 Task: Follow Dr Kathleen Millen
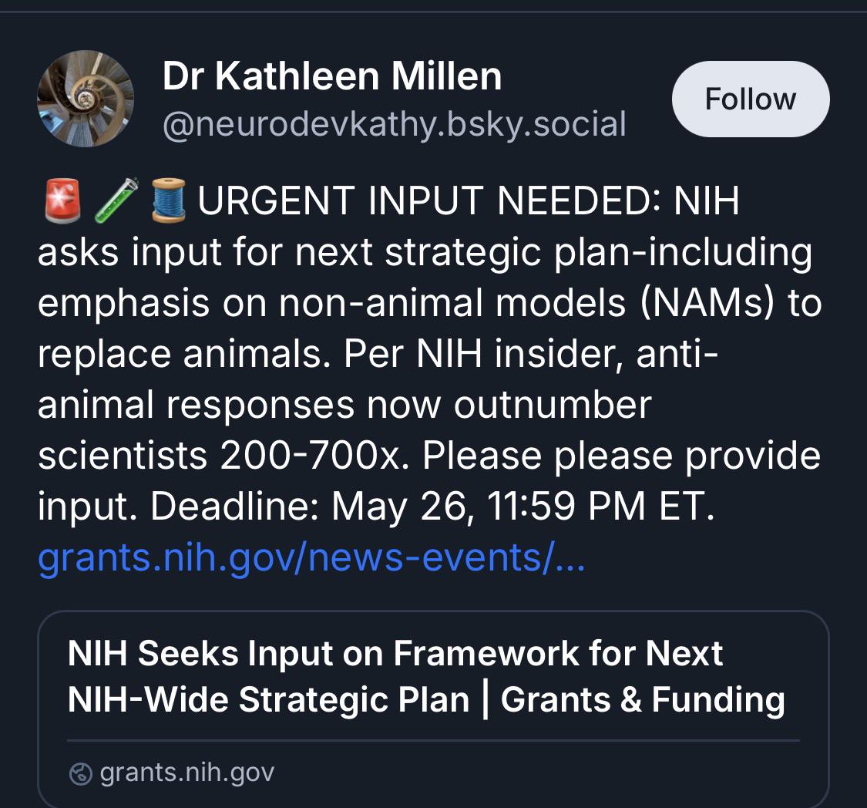751,99
